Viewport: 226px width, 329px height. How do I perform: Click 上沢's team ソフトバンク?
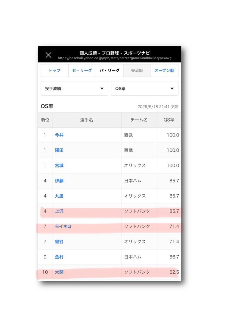137,211
